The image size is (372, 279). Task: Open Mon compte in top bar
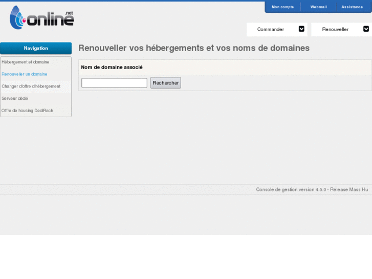[x=282, y=7]
